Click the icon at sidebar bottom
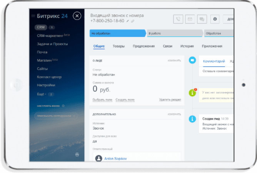This screenshot has height=173, width=257. [77, 154]
